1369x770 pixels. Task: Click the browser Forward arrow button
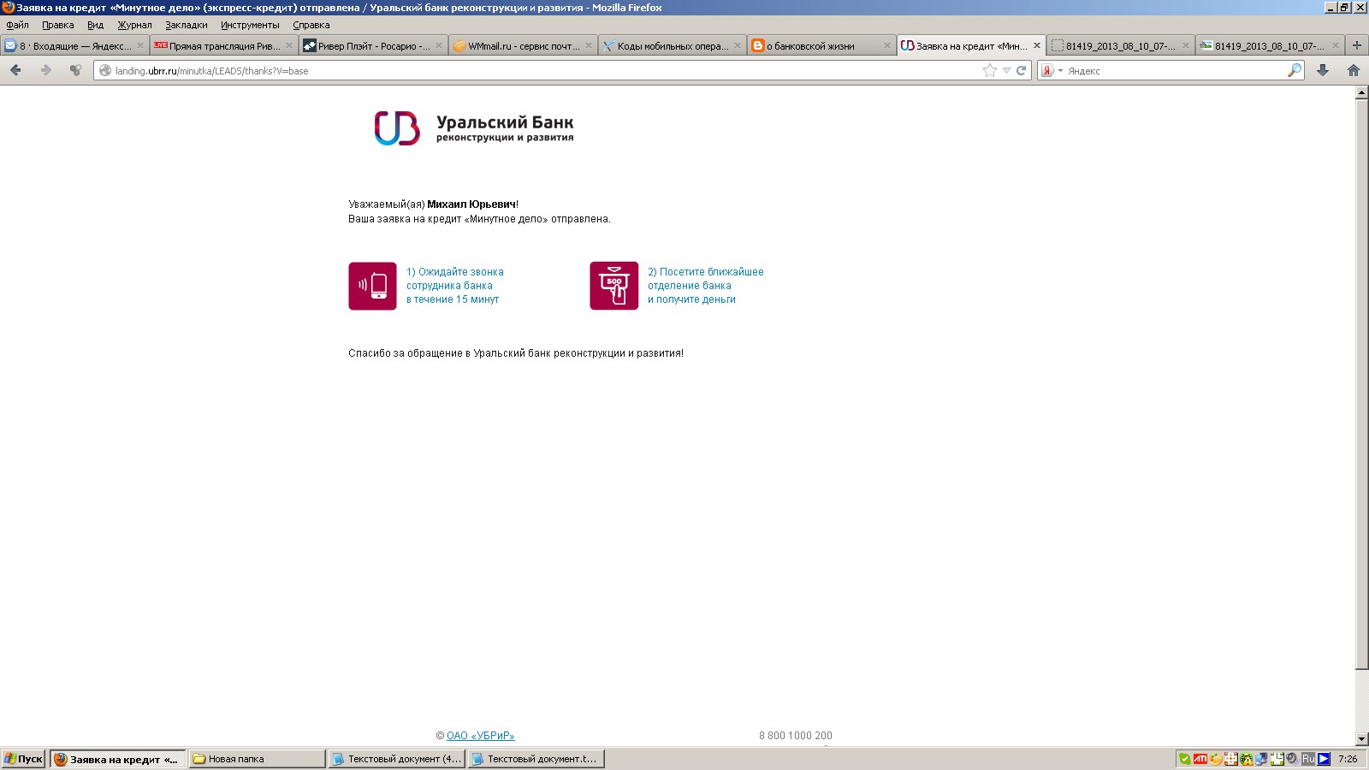(46, 70)
